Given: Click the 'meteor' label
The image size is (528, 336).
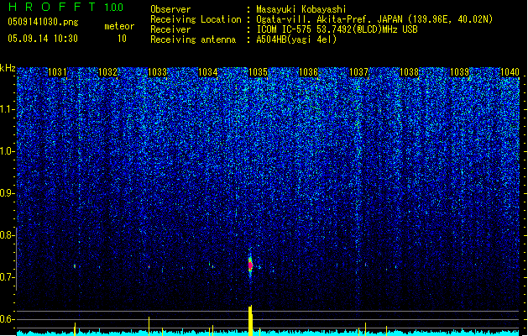Looking at the screenshot, I should (x=119, y=26).
